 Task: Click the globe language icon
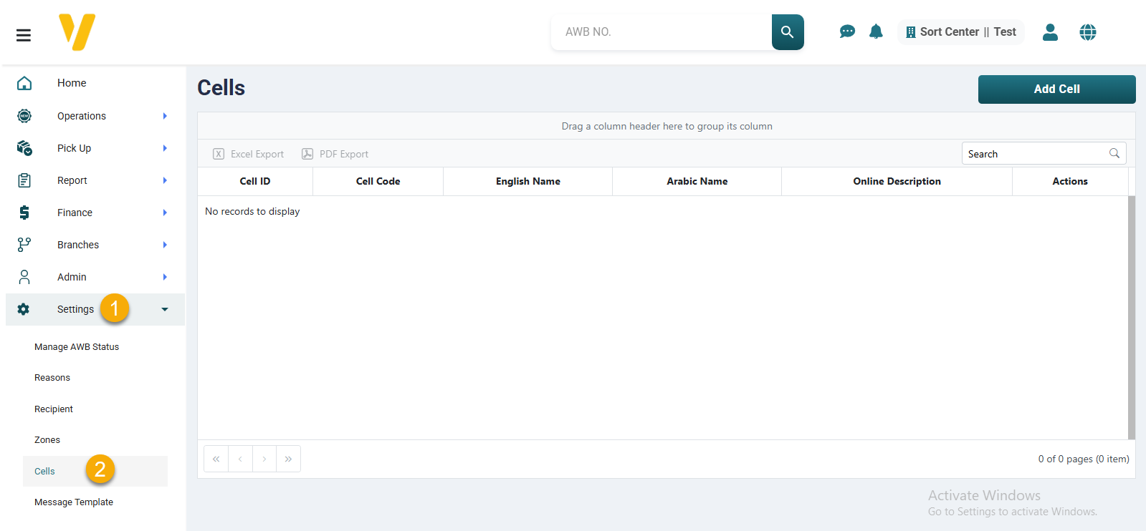coord(1087,32)
